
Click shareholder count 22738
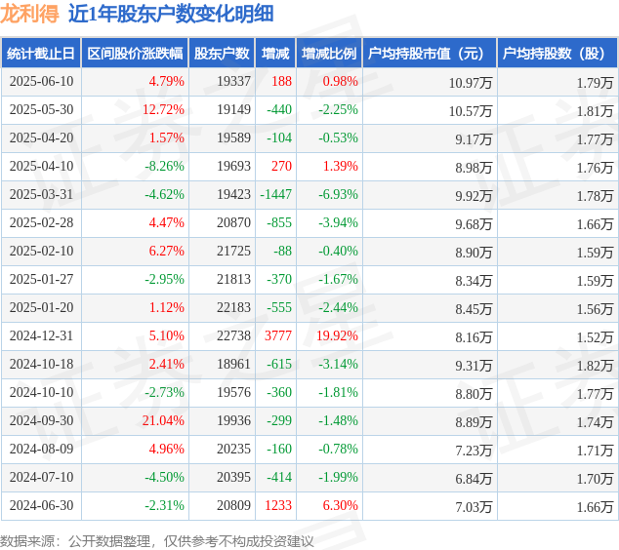click(233, 335)
